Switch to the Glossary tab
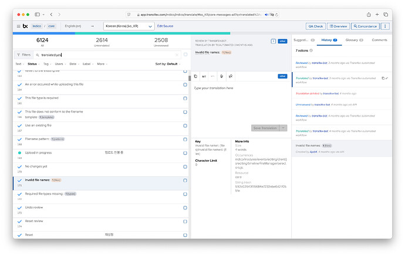This screenshot has height=255, width=405. [354, 40]
